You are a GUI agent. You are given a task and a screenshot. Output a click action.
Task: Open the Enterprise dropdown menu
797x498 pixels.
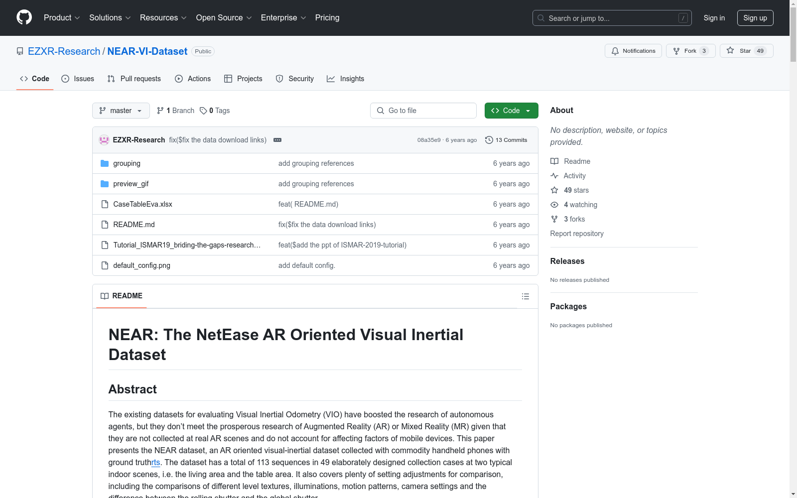[x=283, y=18]
